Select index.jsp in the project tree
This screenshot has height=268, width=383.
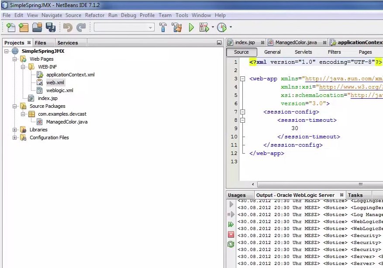point(48,98)
